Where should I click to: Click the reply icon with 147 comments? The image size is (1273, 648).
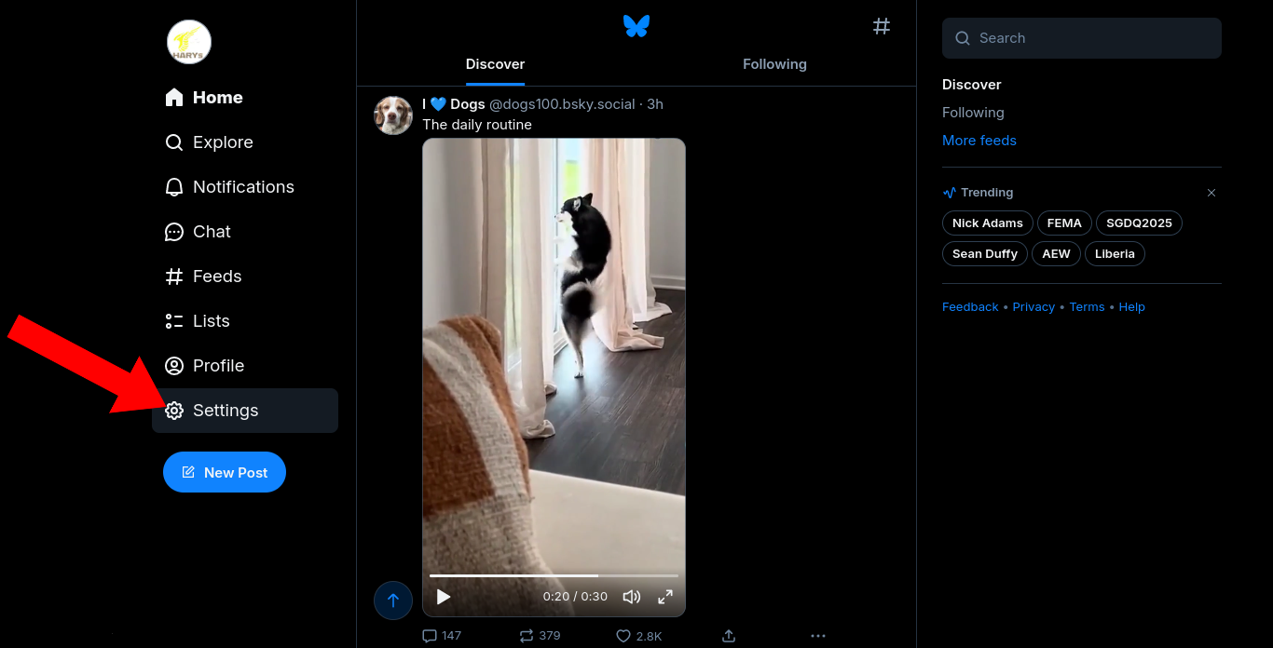point(442,636)
